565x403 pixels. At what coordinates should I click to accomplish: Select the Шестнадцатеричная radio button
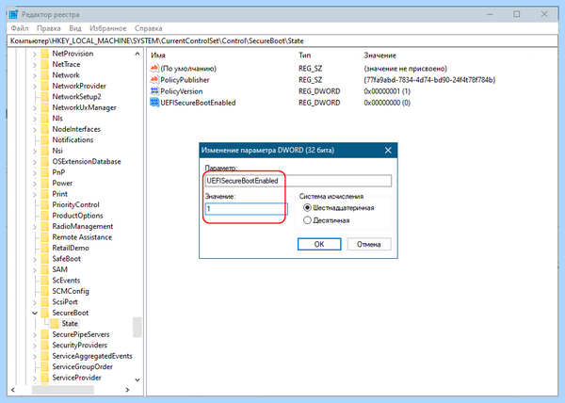coord(307,208)
